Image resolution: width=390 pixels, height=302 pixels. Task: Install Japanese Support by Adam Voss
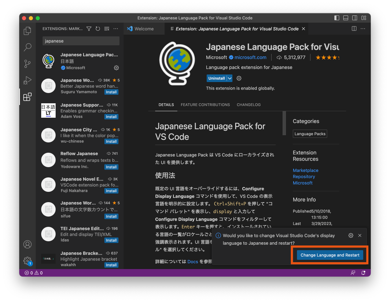coord(111,117)
